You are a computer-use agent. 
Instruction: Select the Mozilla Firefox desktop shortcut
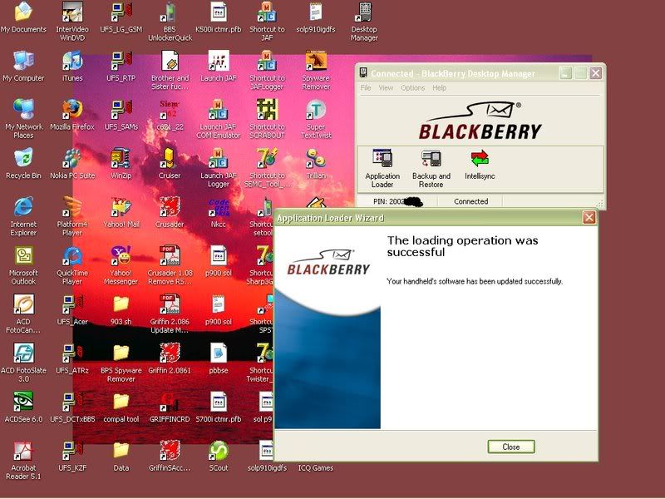[x=72, y=116]
